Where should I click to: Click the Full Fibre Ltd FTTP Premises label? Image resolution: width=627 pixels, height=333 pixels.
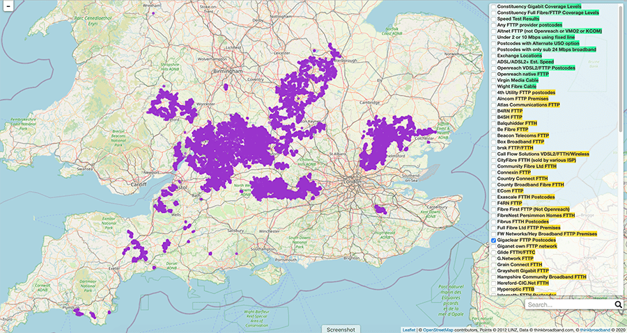coord(529,228)
